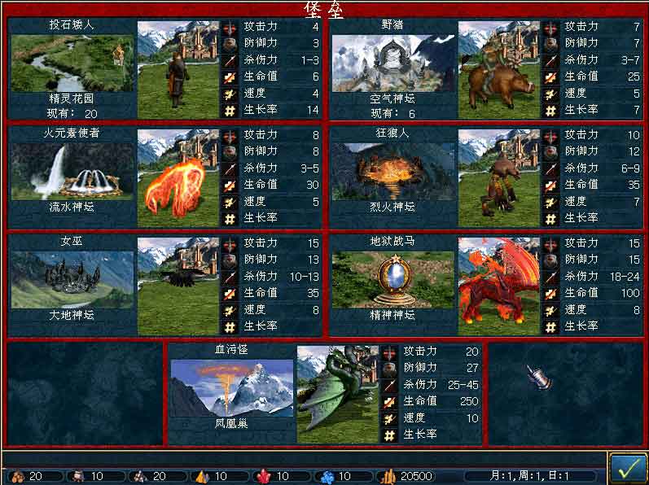Open the 烈火神坛 dwelling picture

392,172
